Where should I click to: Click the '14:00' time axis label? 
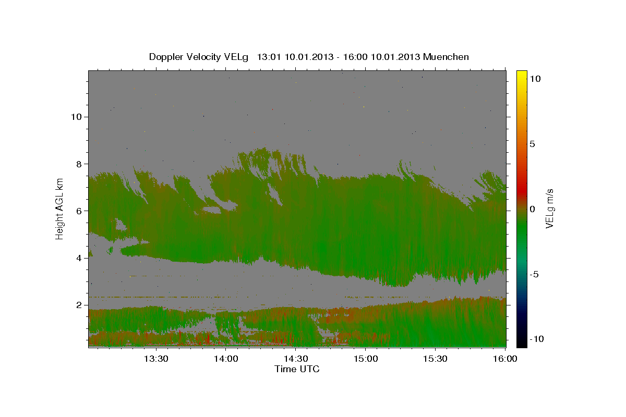tap(225, 359)
